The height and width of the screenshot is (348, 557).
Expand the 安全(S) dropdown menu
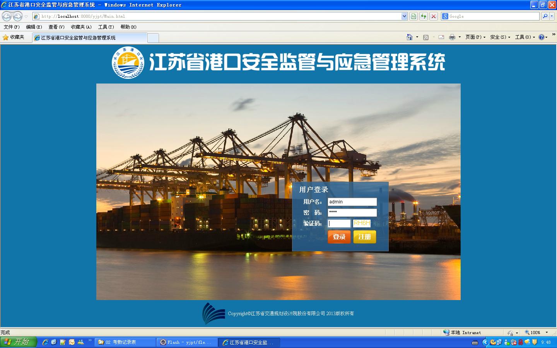pos(500,37)
